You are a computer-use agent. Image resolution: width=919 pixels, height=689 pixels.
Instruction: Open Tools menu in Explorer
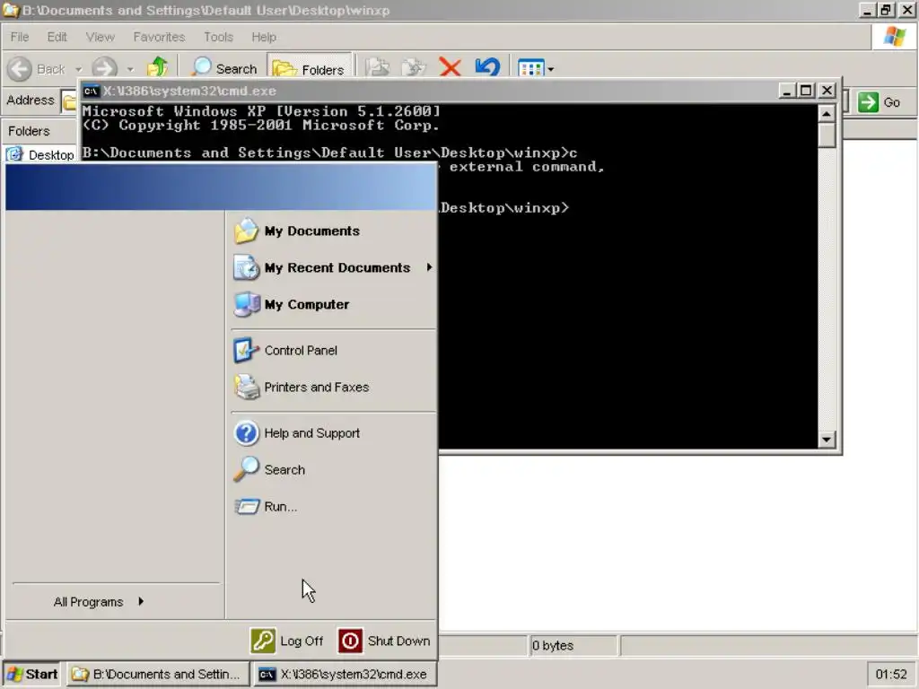pos(218,37)
